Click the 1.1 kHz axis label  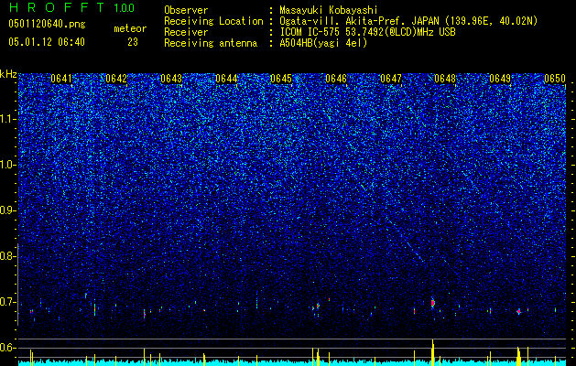click(x=7, y=119)
